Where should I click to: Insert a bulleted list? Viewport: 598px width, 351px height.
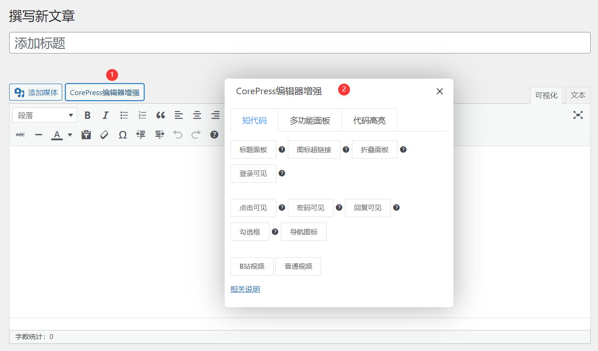[124, 115]
